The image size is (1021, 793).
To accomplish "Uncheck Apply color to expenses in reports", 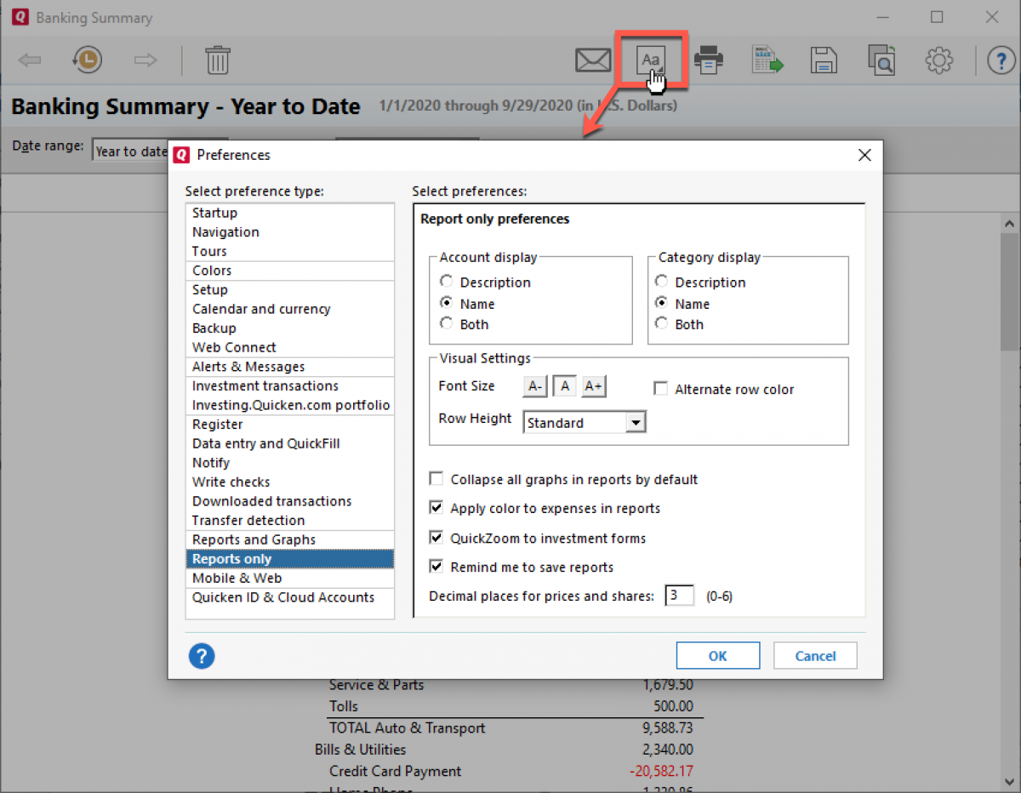I will pyautogui.click(x=436, y=508).
